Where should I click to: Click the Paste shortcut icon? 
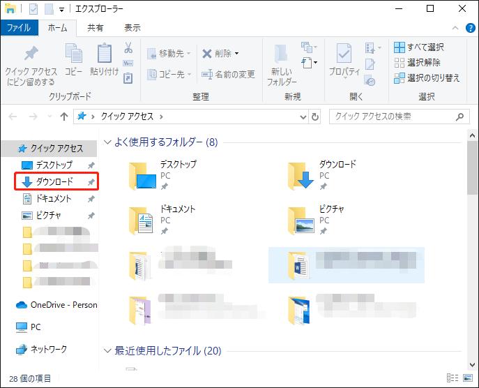coord(128,78)
